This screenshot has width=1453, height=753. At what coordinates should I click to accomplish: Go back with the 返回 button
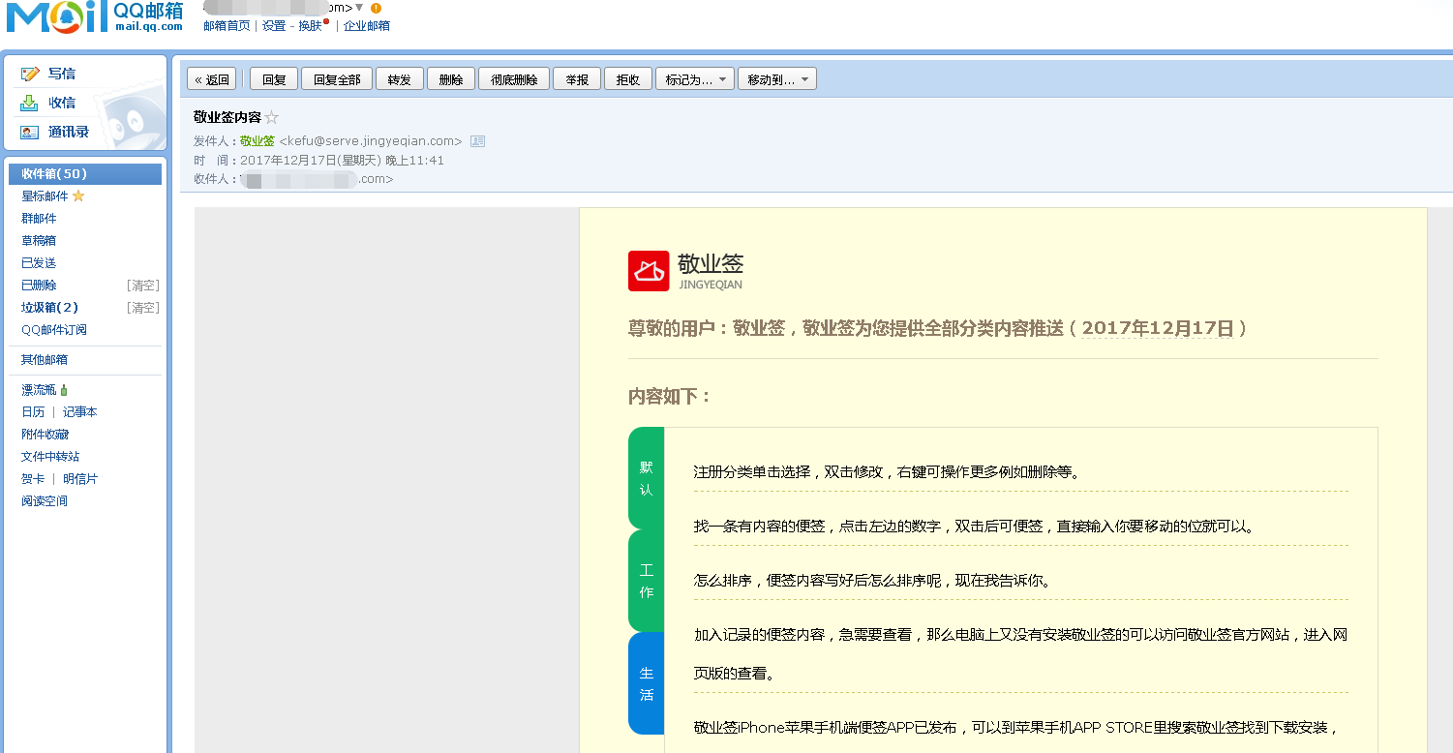(212, 79)
